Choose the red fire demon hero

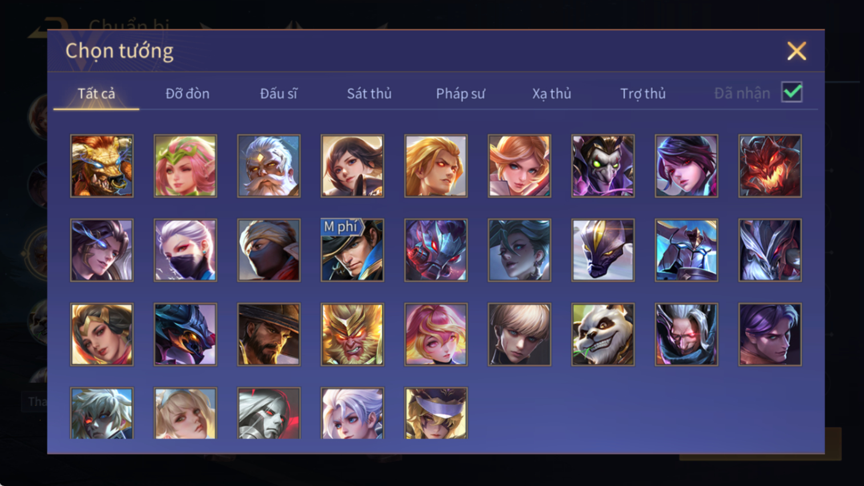click(770, 166)
